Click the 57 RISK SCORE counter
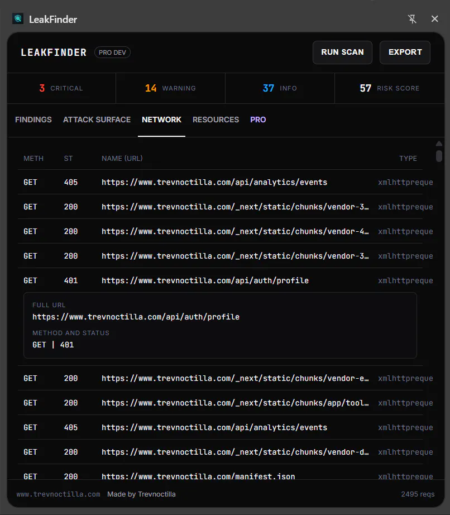450x515 pixels. [x=389, y=88]
